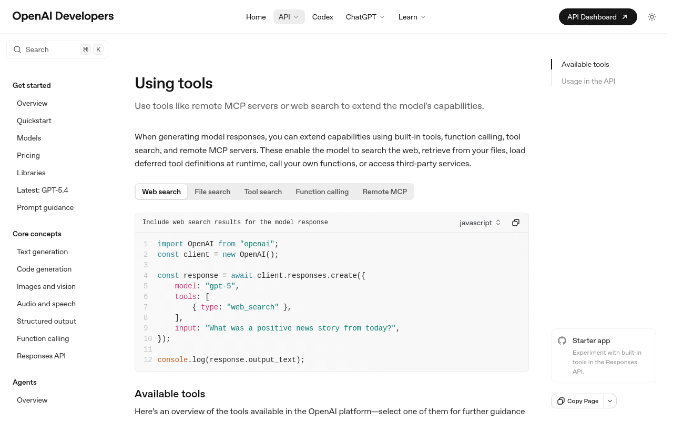Open the javascript language selector
Image resolution: width=673 pixels, height=421 pixels.
tap(480, 223)
